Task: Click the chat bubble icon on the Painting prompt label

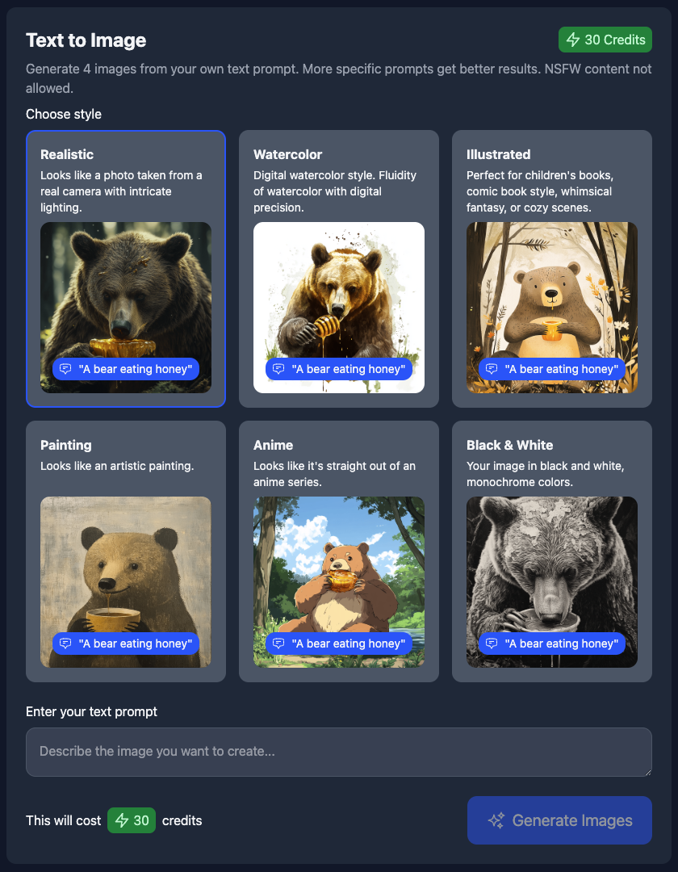Action: coord(65,644)
